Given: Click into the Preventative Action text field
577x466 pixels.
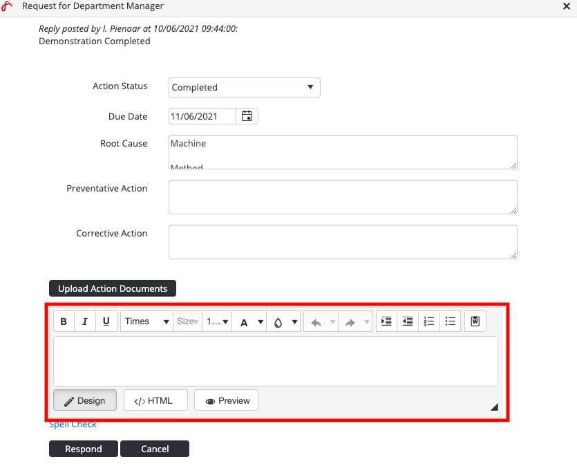Looking at the screenshot, I should pyautogui.click(x=343, y=197).
